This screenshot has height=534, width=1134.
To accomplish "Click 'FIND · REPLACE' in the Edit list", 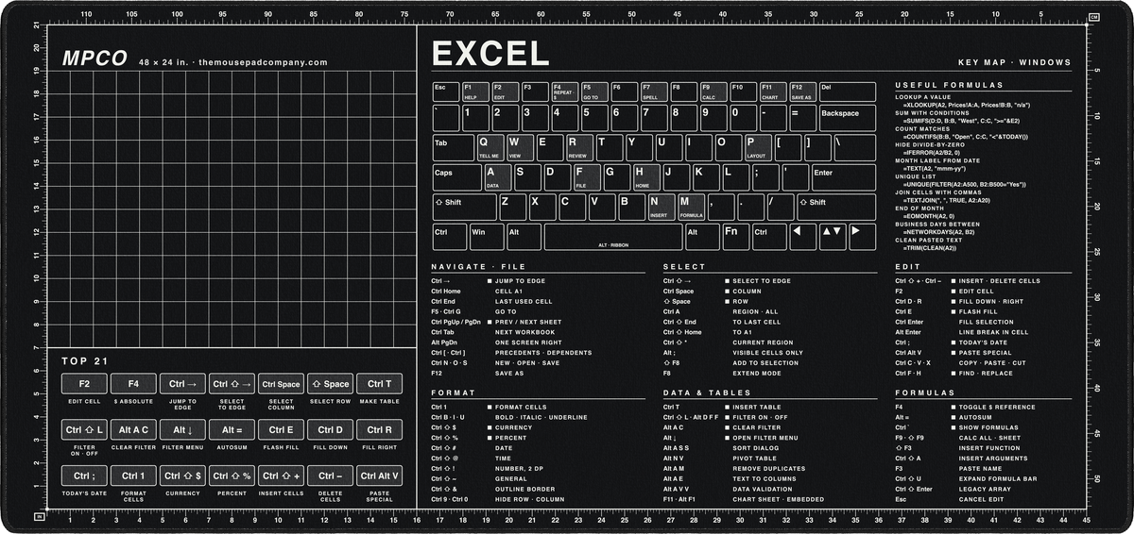I will coord(988,373).
